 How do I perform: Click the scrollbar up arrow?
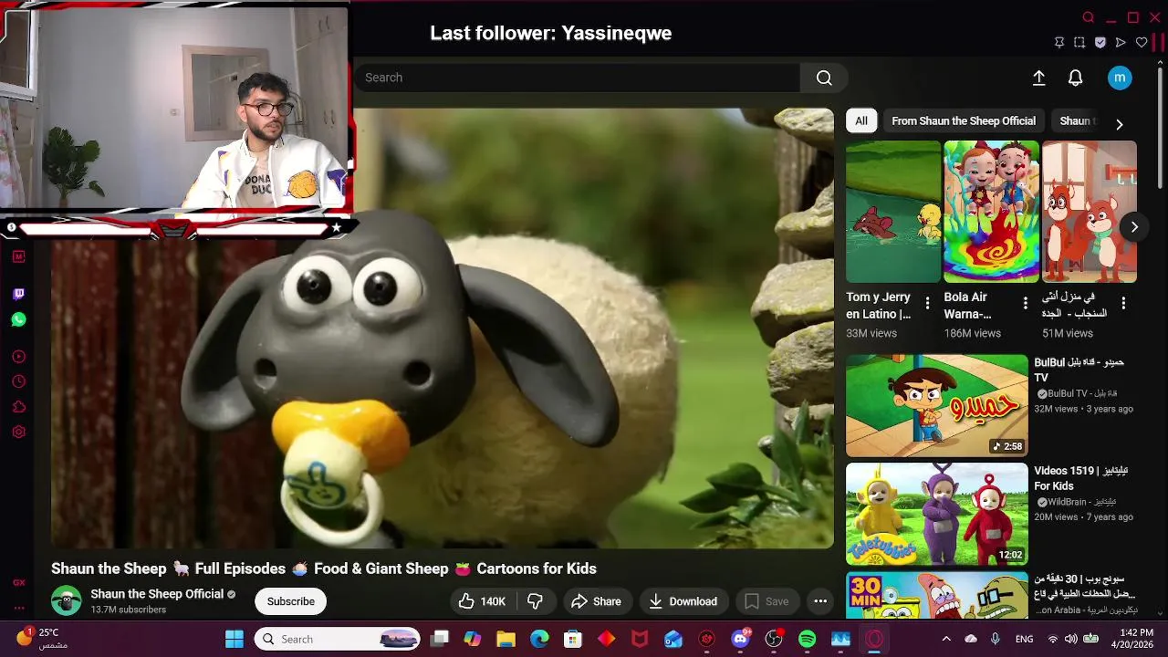click(1160, 62)
